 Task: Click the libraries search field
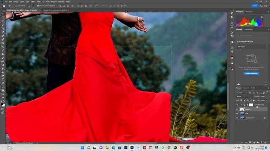251,36
